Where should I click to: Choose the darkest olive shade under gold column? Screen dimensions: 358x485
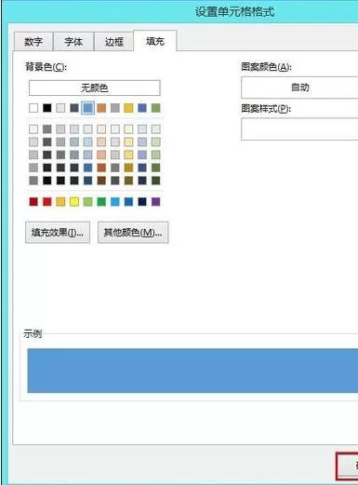pos(128,181)
